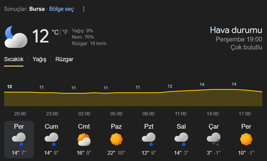Image resolution: width=267 pixels, height=161 pixels.
Task: Switch units to Celsius
Action: (x=55, y=32)
